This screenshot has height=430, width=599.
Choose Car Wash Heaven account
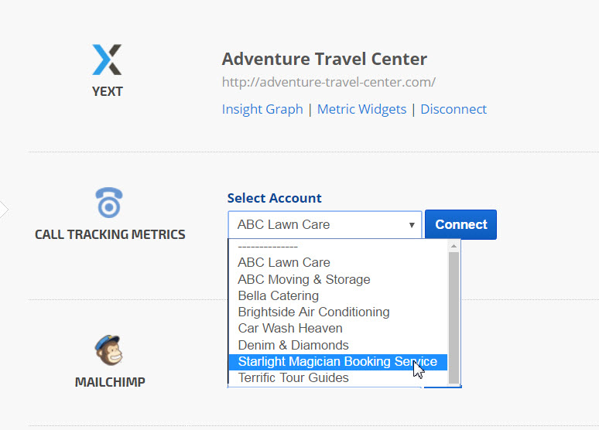pyautogui.click(x=290, y=329)
